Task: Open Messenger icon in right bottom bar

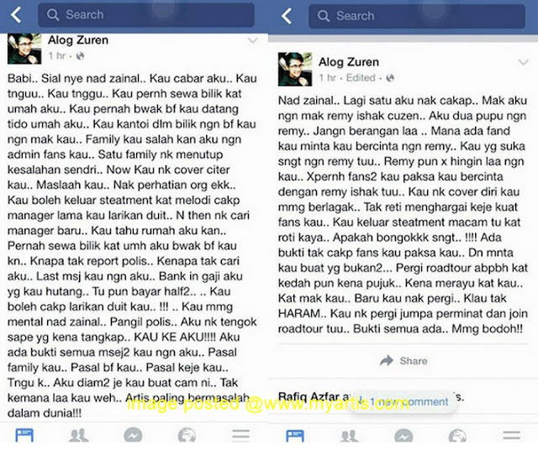Action: click(403, 437)
